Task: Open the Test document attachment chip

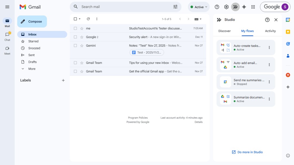Action: pyautogui.click(x=147, y=53)
